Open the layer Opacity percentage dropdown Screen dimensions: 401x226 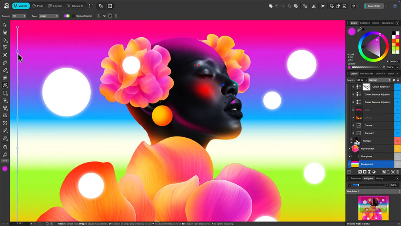pyautogui.click(x=367, y=80)
